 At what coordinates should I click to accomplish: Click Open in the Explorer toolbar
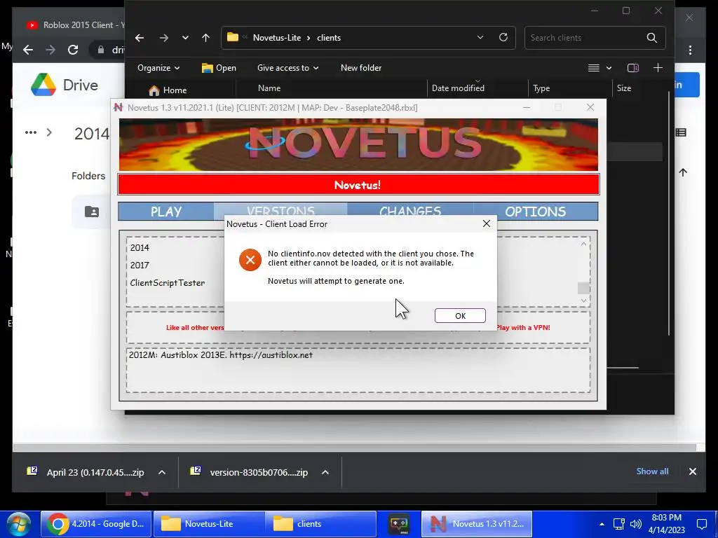tap(219, 68)
